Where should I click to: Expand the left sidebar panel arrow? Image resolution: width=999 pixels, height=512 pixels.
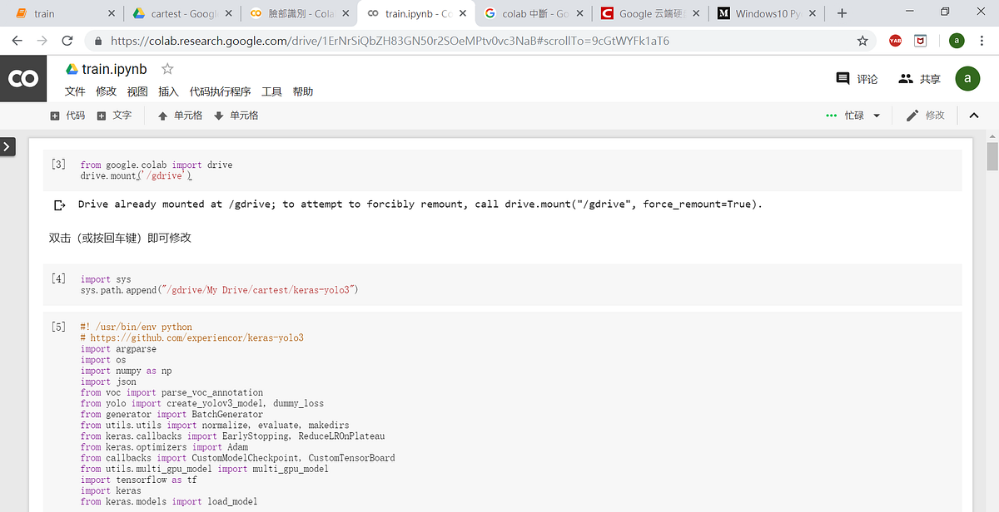pyautogui.click(x=7, y=146)
